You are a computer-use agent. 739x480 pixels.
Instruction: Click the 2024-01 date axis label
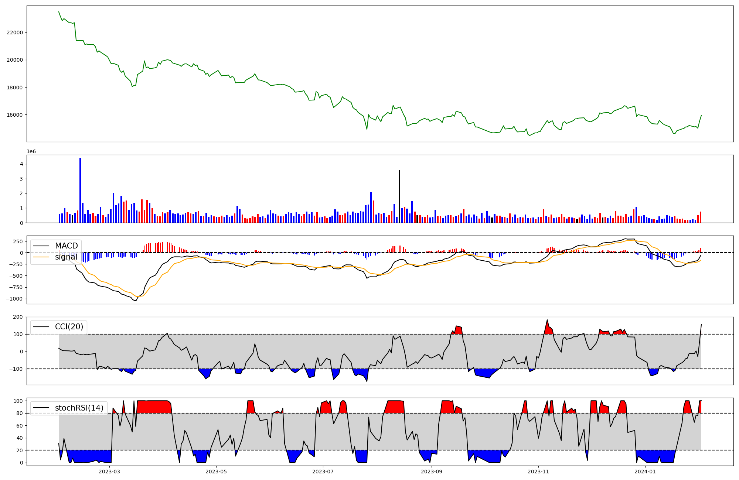(x=645, y=472)
